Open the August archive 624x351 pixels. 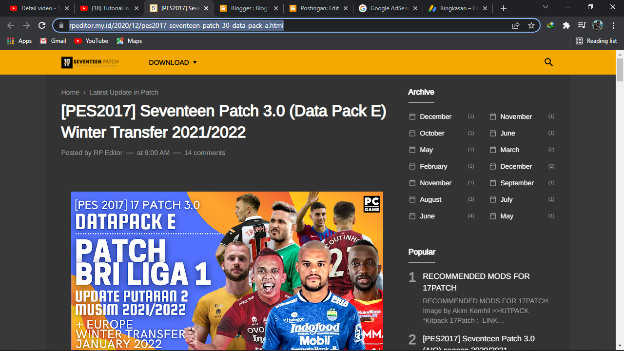pyautogui.click(x=430, y=199)
